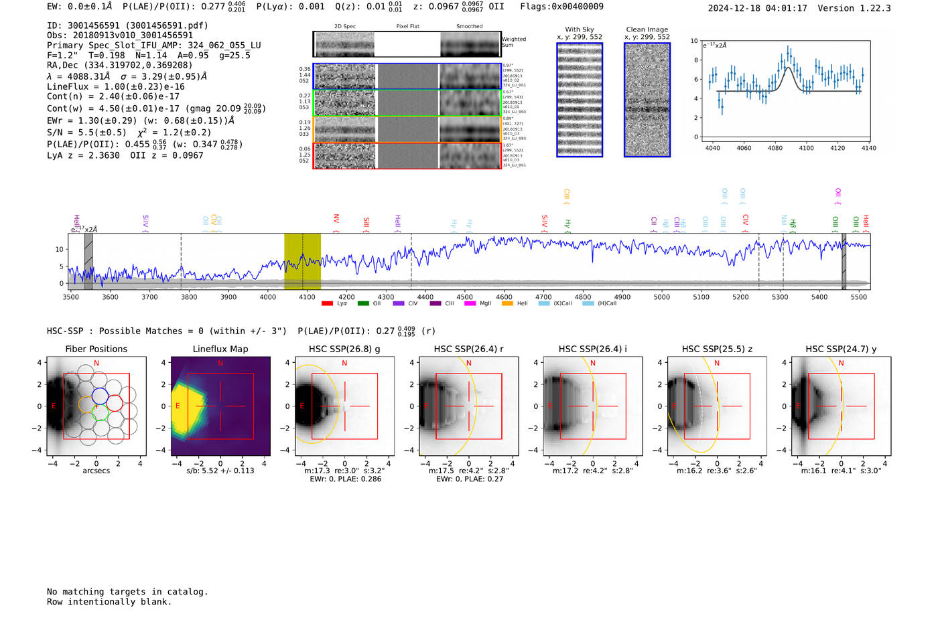Click the 'EWr: 0. PLAE: 0.286' caption
The height and width of the screenshot is (638, 938).
pos(345,479)
